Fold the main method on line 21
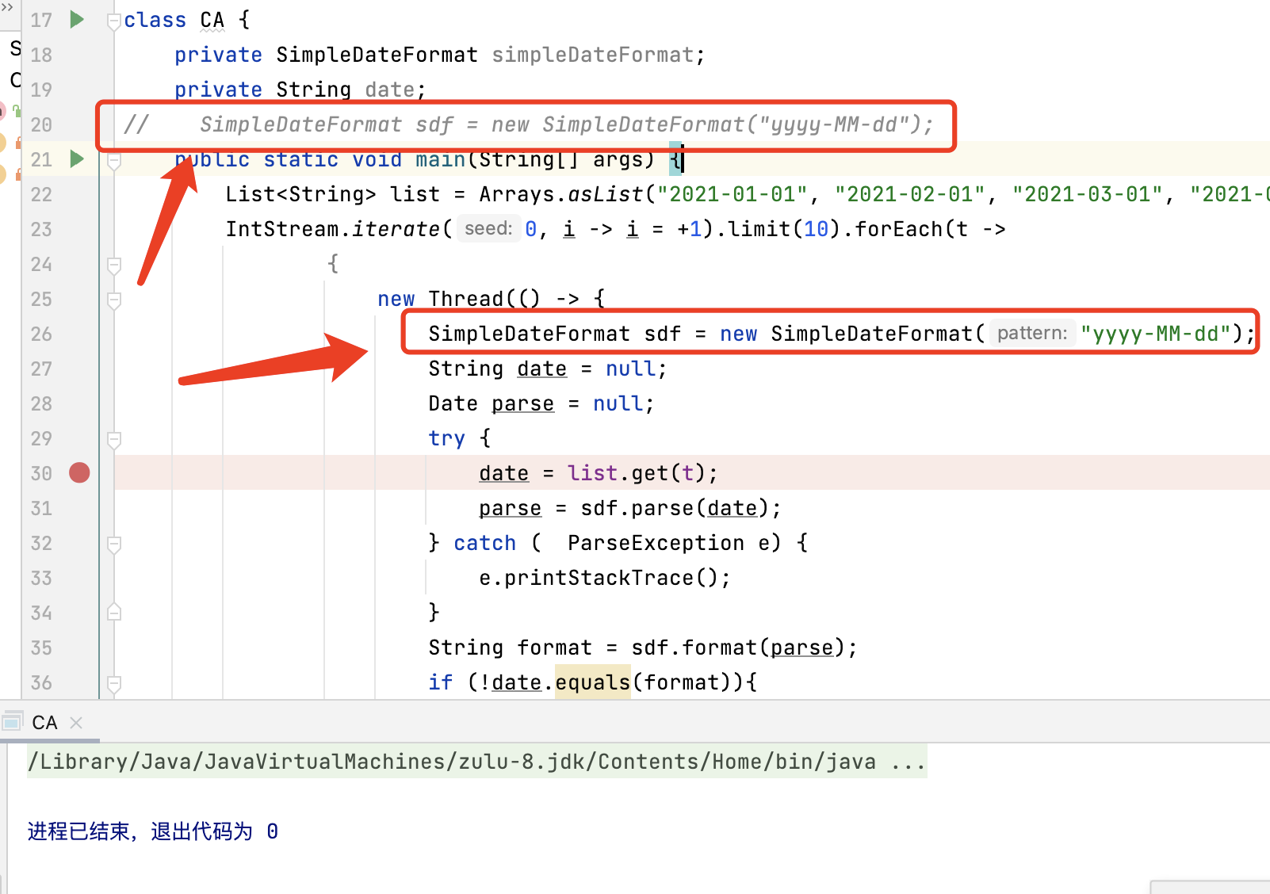This screenshot has width=1270, height=894. pyautogui.click(x=114, y=161)
